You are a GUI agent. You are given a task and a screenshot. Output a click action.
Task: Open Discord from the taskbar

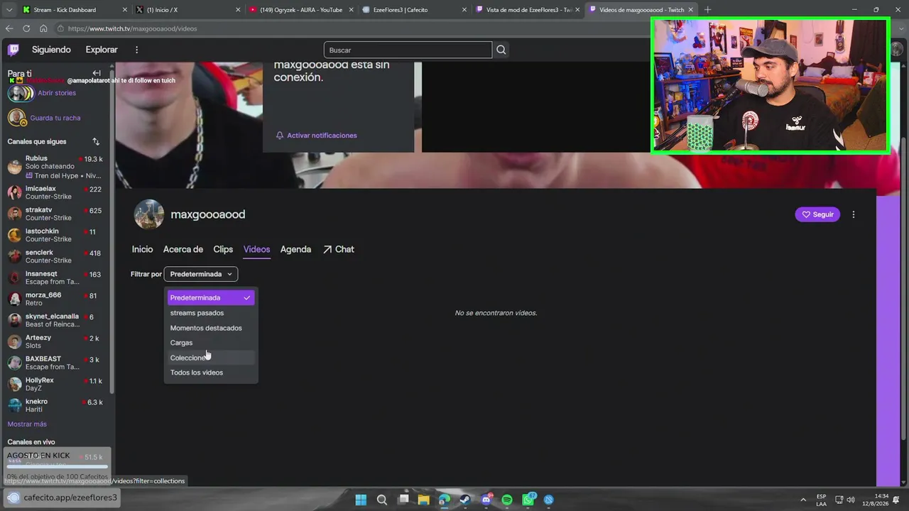[x=486, y=500]
